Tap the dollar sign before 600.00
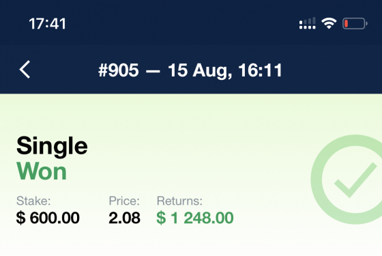382x256 pixels. pos(20,218)
